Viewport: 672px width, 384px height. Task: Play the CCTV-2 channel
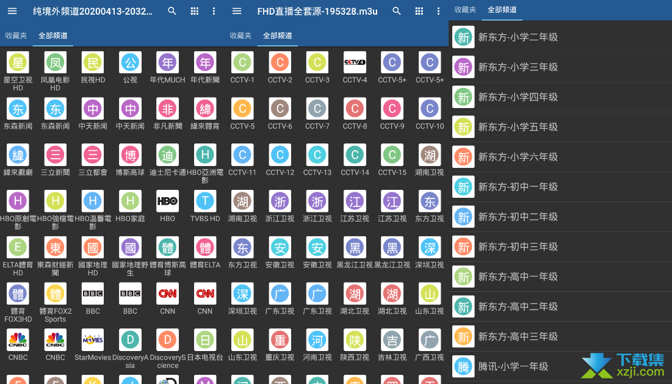coord(280,67)
